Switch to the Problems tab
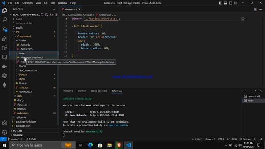The width and height of the screenshot is (265, 149). [x=68, y=91]
